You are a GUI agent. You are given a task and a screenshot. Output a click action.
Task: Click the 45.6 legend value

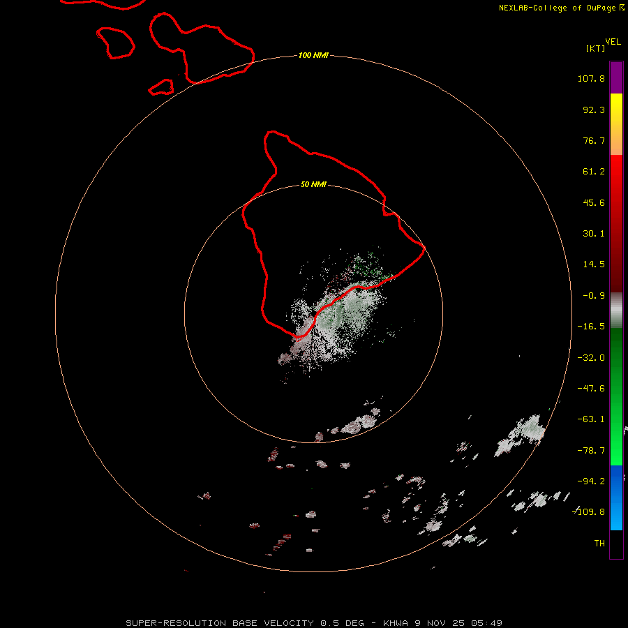point(594,202)
